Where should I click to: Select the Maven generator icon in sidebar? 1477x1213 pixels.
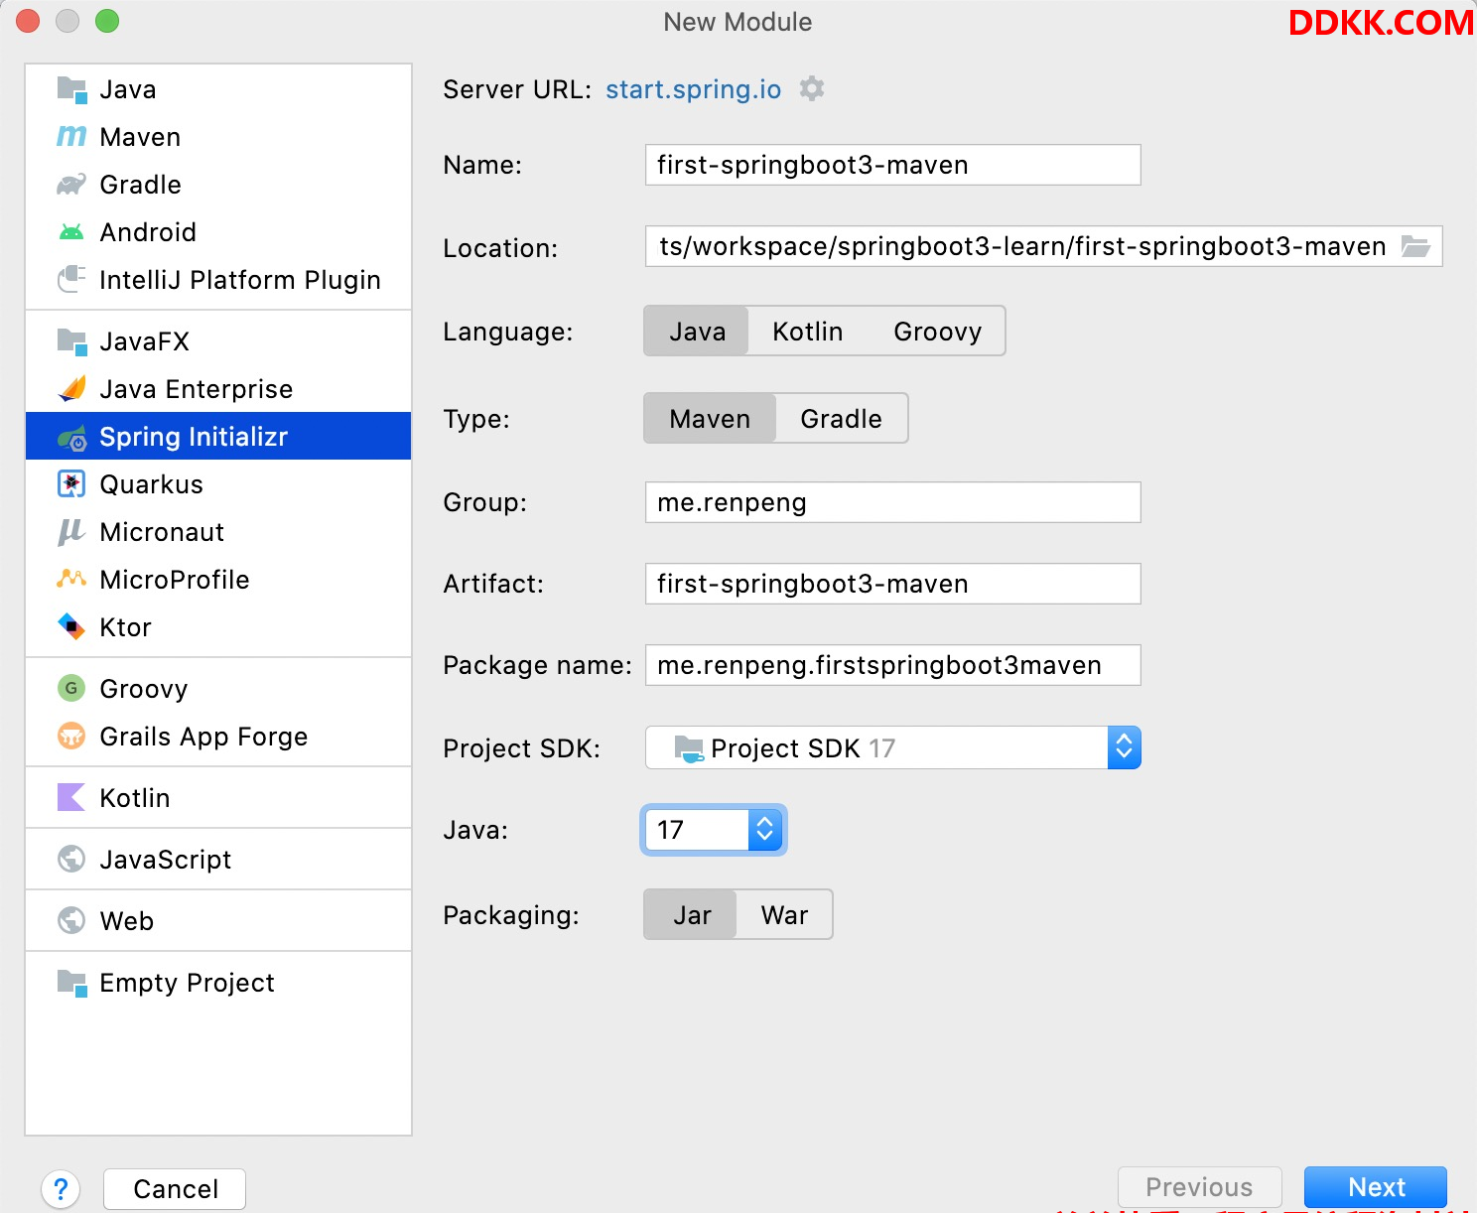[70, 136]
